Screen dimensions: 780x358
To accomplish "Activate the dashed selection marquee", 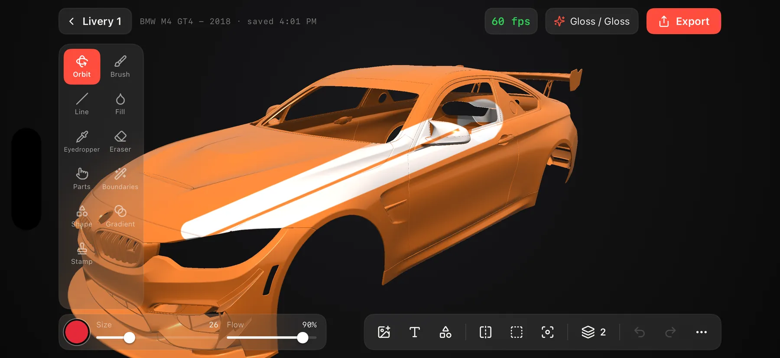I will (517, 332).
